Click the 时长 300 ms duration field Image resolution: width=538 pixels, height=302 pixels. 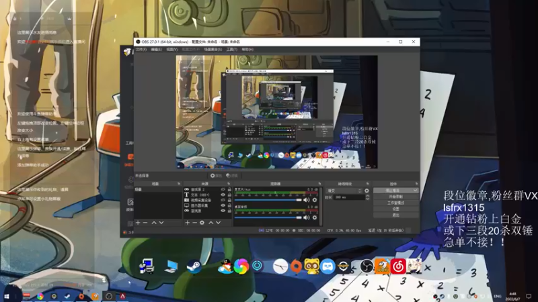(x=350, y=197)
